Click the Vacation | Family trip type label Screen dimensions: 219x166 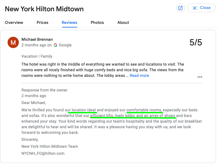[37, 56]
